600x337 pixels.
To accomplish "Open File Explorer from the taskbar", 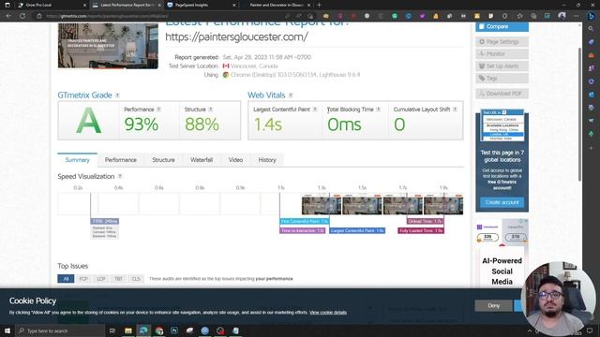I will [x=128, y=330].
